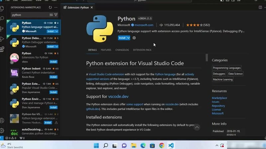Switch to Visual Studio Code taskbar icon
The height and width of the screenshot is (149, 266).
click(x=171, y=145)
